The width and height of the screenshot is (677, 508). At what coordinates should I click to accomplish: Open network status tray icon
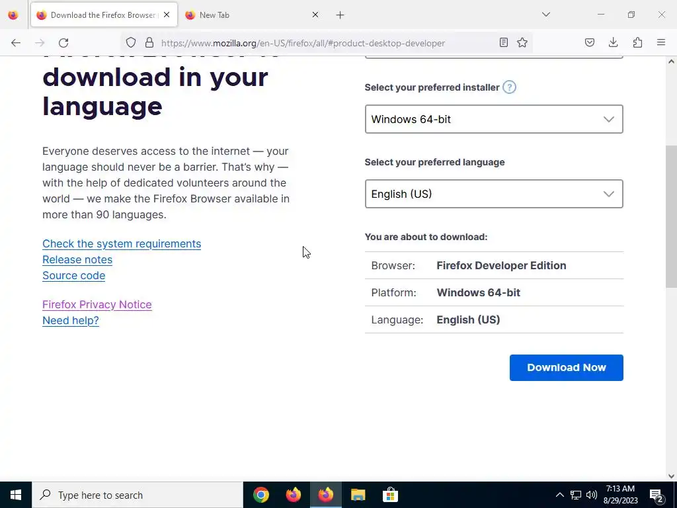[576, 495]
